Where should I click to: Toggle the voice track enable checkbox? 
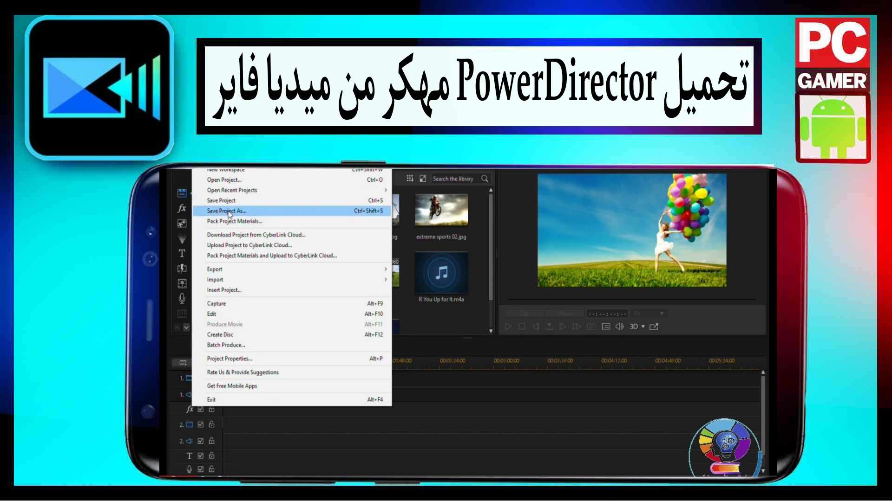[201, 469]
